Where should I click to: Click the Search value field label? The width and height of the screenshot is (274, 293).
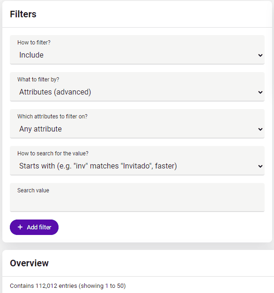click(x=33, y=190)
